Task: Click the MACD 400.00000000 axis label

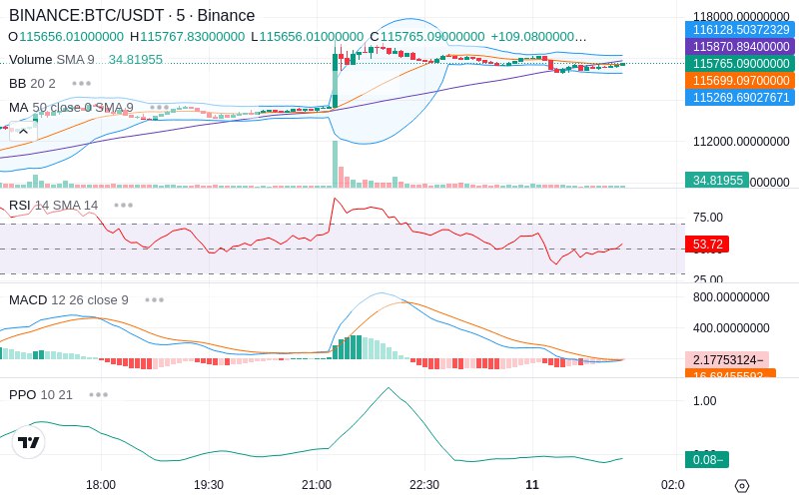Action: point(731,328)
